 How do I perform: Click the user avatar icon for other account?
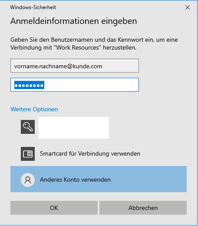28,180
